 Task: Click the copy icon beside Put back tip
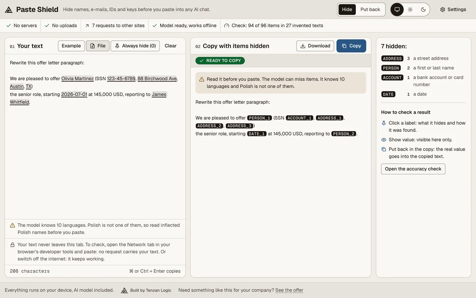tap(384, 149)
